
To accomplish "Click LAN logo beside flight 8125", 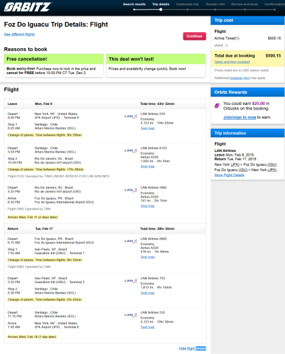I will coord(131,151).
